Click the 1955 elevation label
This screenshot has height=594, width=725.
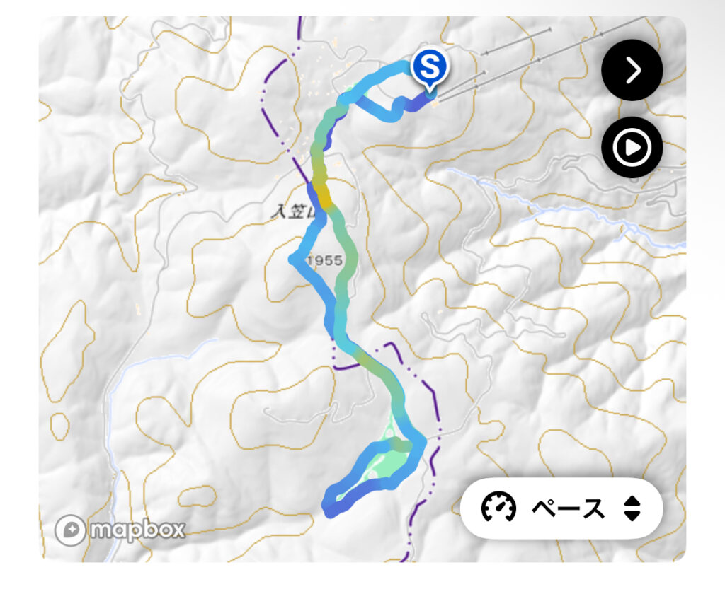click(325, 260)
